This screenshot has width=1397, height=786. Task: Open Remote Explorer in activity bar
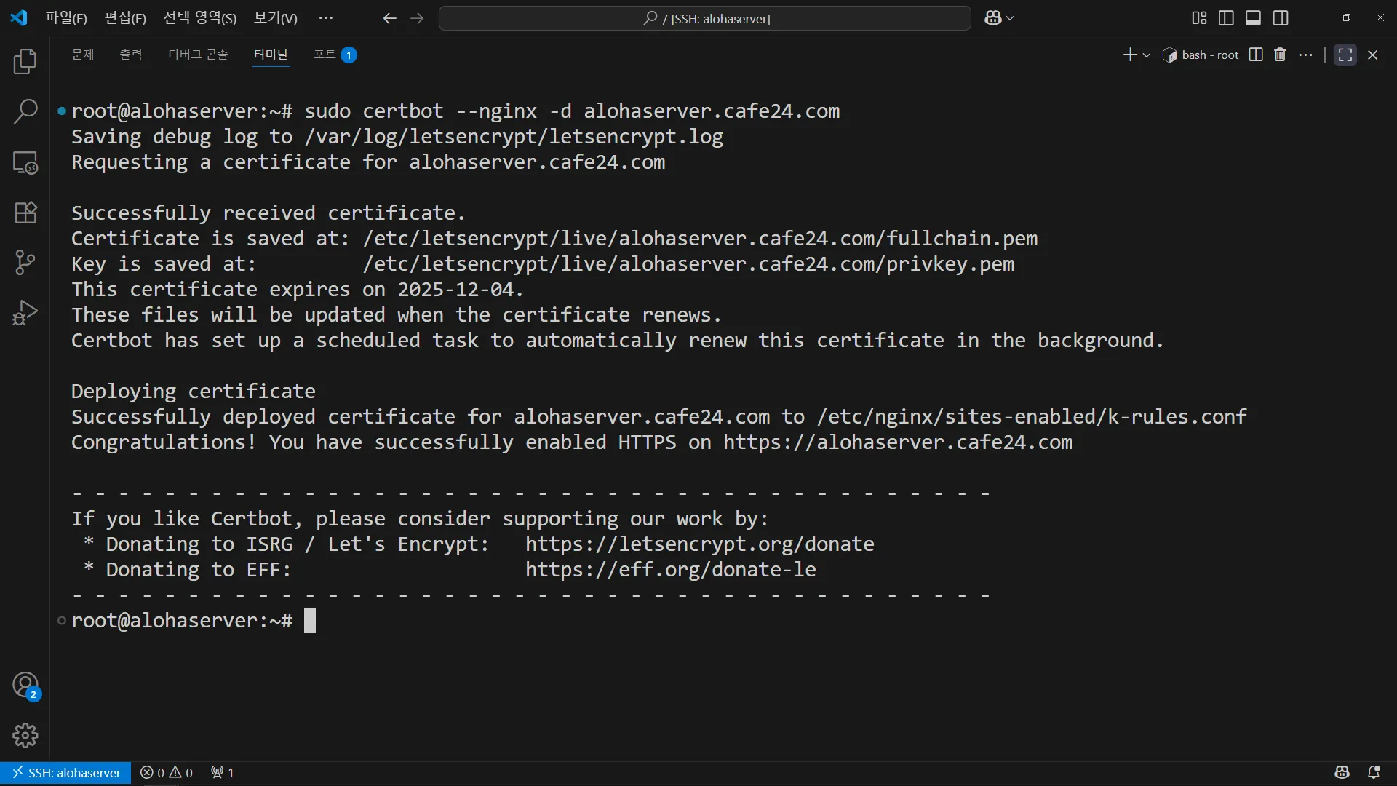(25, 162)
